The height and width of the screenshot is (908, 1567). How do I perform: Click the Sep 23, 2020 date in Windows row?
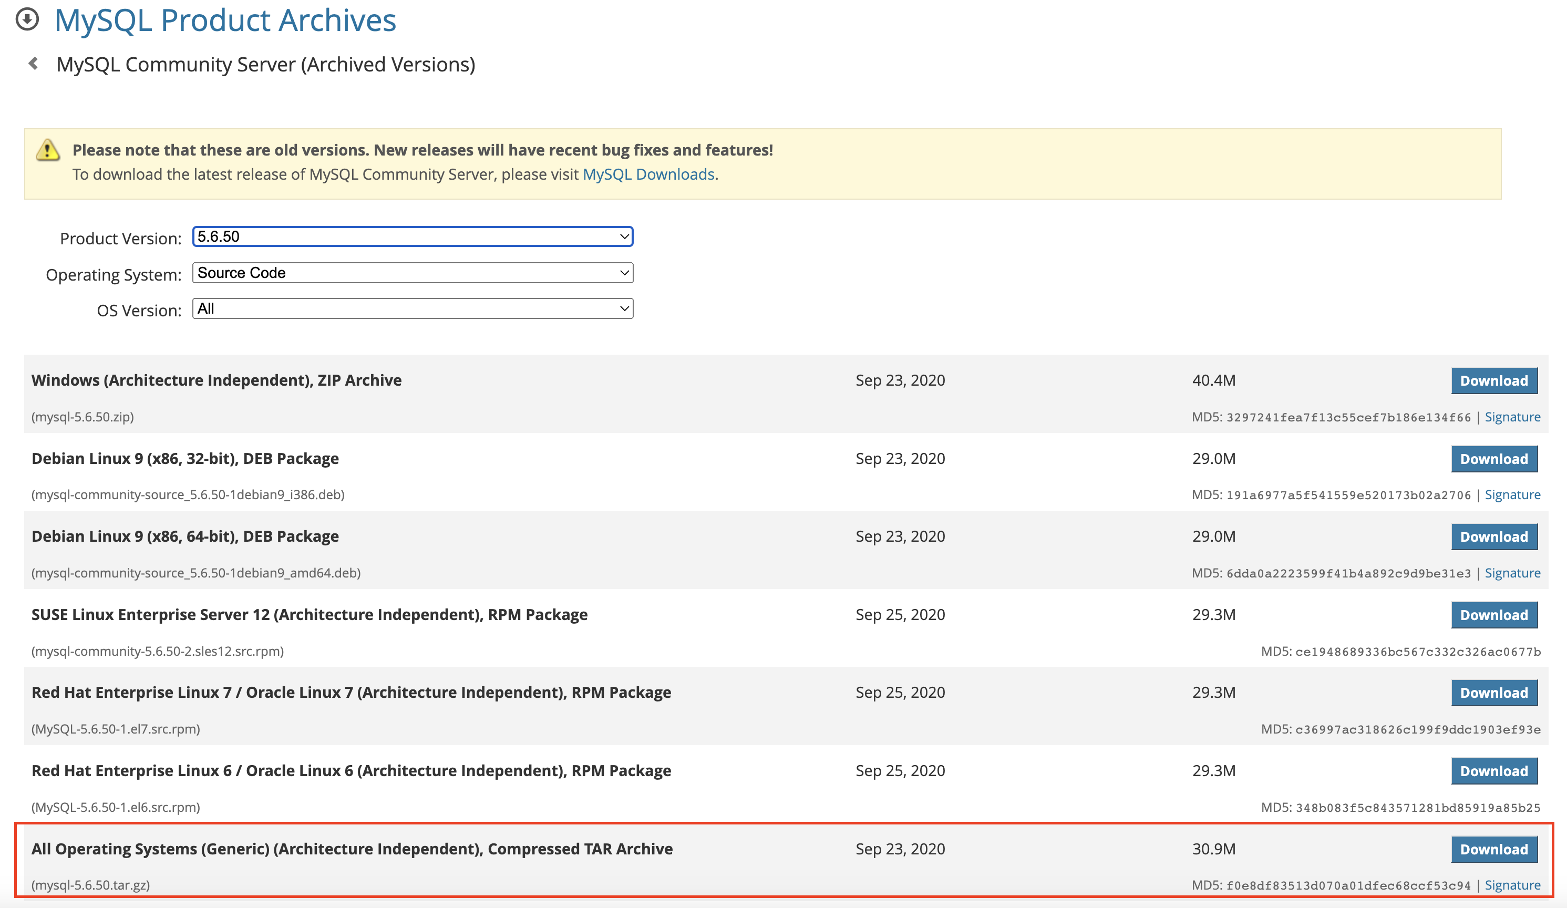(900, 380)
